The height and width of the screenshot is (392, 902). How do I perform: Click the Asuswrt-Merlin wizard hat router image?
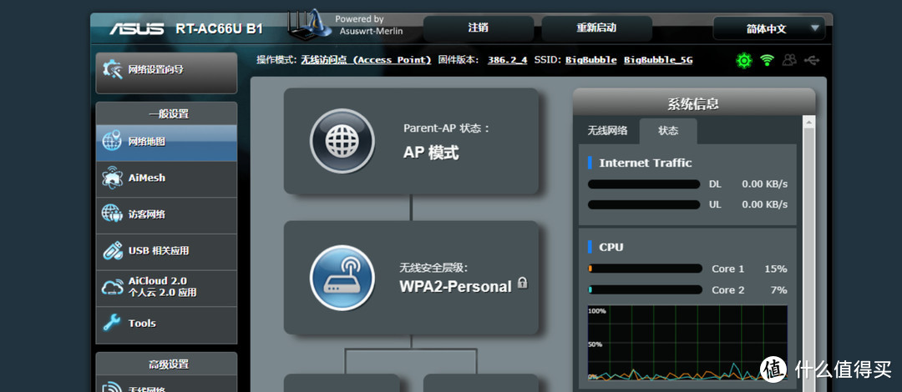[x=311, y=24]
